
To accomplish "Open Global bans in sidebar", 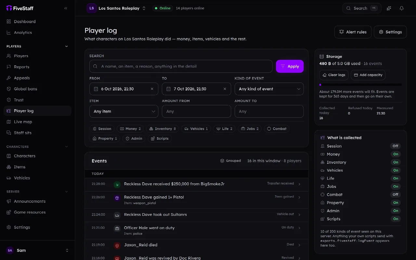I will coord(37,89).
